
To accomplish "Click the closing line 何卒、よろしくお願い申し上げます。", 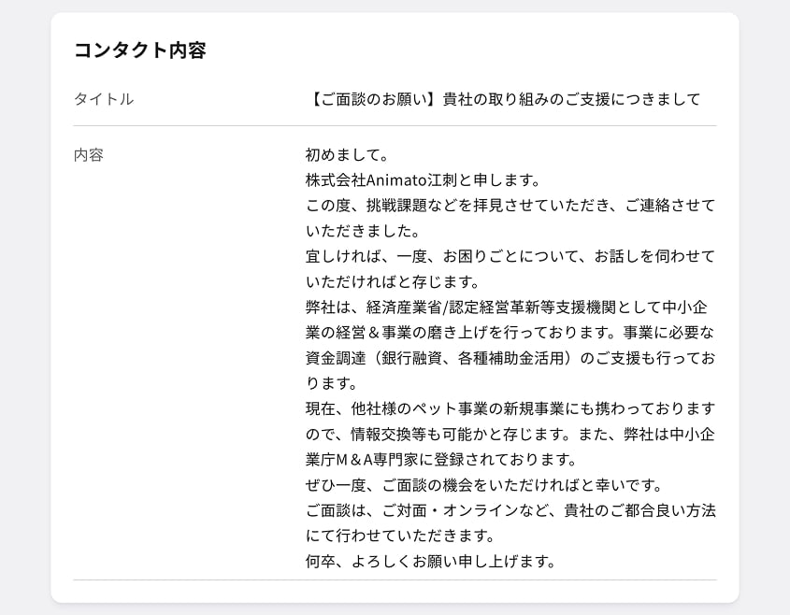I will click(431, 562).
